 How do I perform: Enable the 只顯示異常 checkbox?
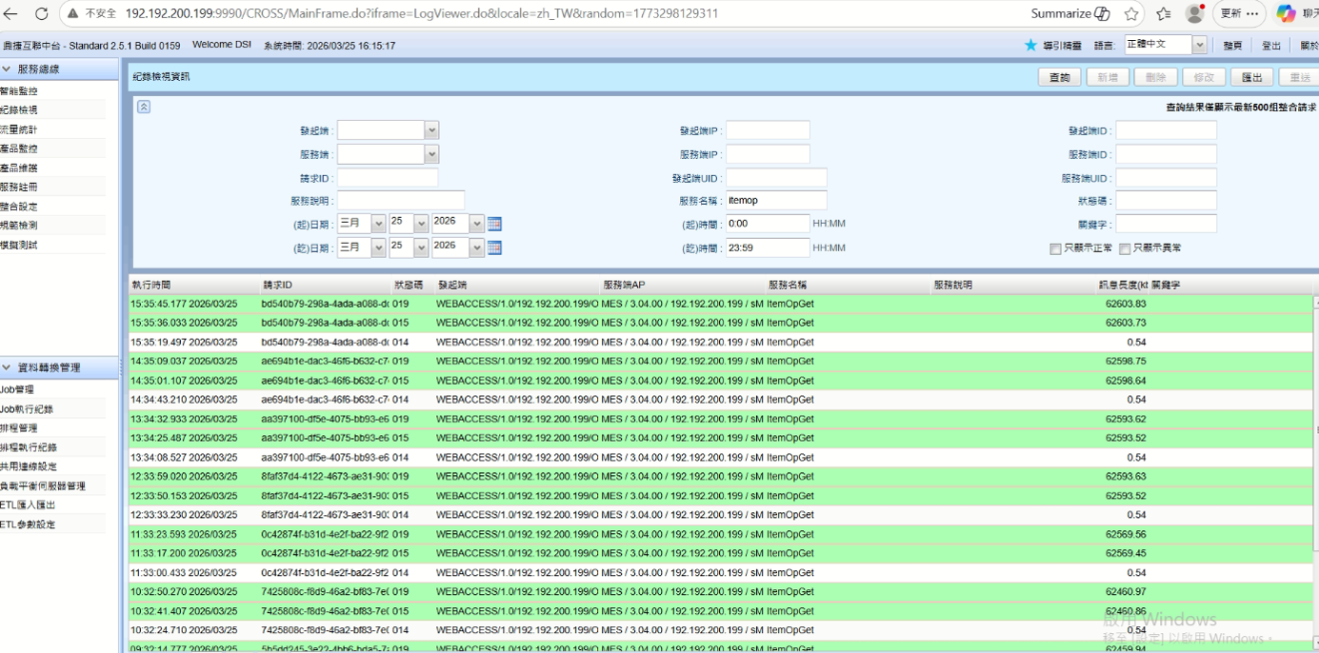(x=1125, y=248)
